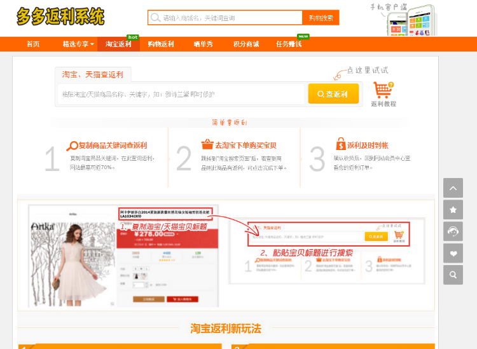Click the 淘宝返利新玩法 section heading
This screenshot has width=477, height=349.
(x=226, y=329)
